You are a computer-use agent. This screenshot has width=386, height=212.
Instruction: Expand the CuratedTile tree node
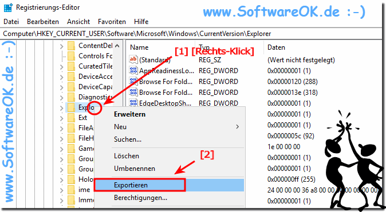point(61,67)
